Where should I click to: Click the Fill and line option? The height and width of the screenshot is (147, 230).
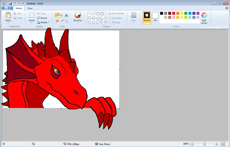pyautogui.click(x=116, y=13)
